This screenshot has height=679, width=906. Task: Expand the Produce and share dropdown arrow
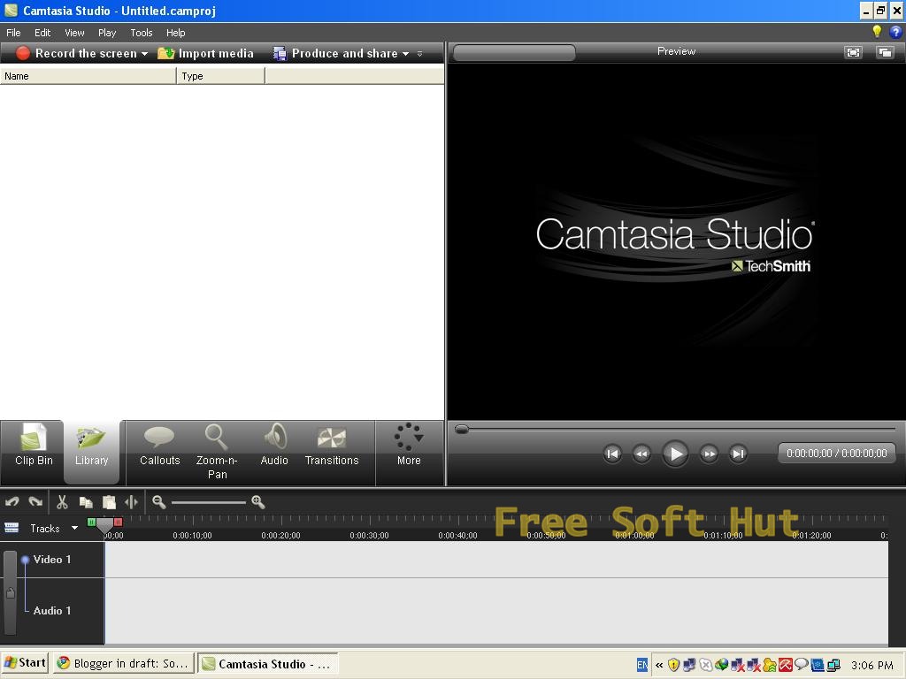pos(405,54)
